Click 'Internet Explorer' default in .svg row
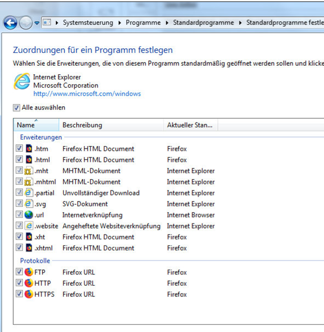Screen dimensions: 324x332 pos(191,204)
